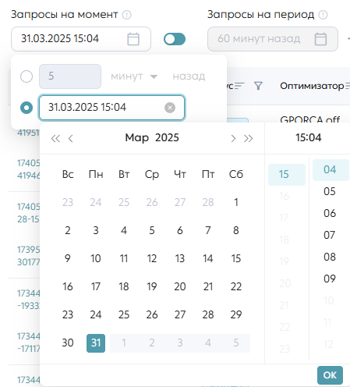Click the info icon beside Запросы на период
This screenshot has height=387, width=350.
click(x=323, y=15)
